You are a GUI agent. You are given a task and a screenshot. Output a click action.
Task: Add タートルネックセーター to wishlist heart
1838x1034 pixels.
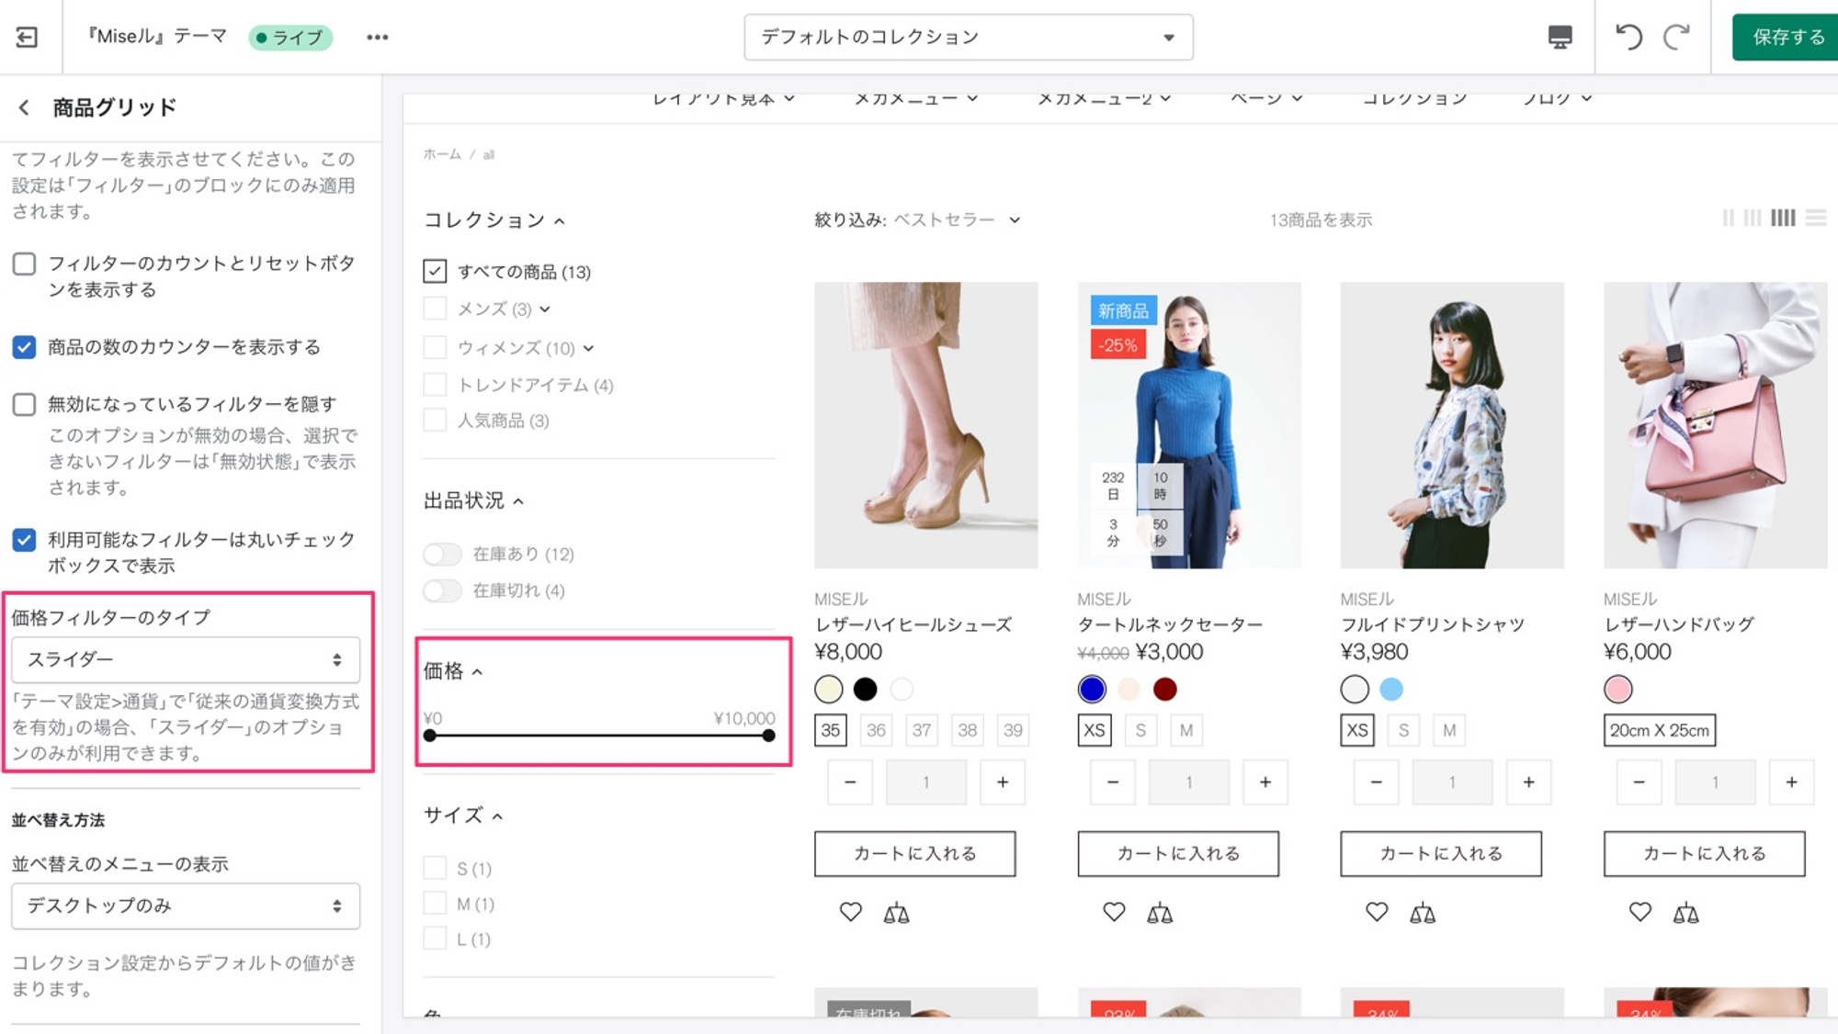(1114, 912)
